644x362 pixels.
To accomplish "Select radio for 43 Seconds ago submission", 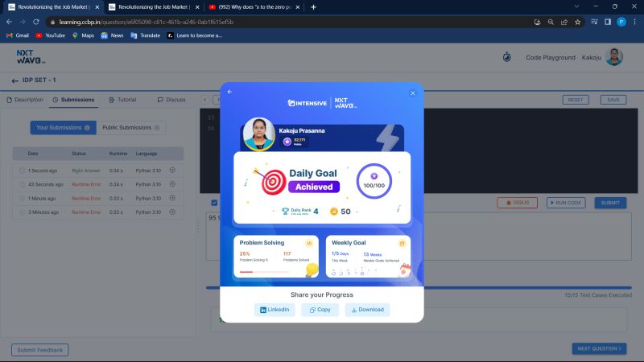I will [x=22, y=184].
